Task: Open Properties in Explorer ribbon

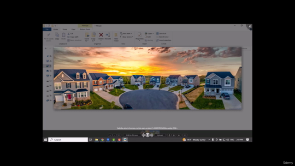Action: coord(139,37)
